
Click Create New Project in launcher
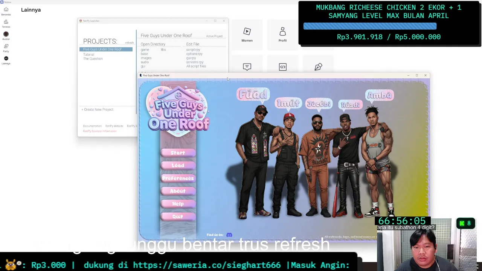point(98,110)
